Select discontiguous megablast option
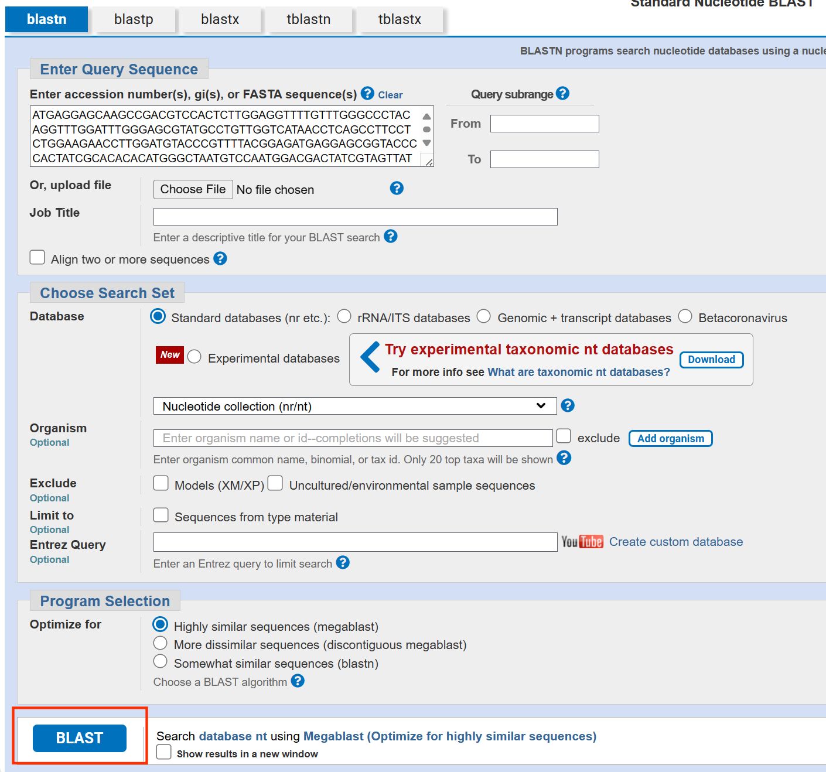 [x=161, y=643]
